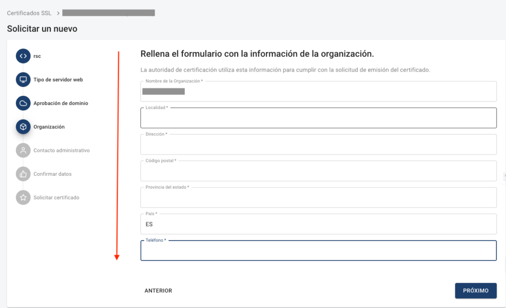Click the Contacto administrativo person icon
Screen dimensions: 506x308
(x=23, y=150)
